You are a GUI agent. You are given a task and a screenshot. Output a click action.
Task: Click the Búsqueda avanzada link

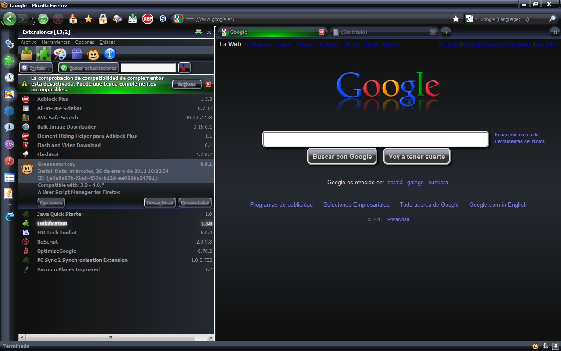(517, 135)
